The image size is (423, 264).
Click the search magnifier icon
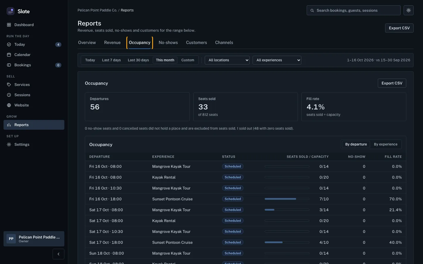point(312,11)
